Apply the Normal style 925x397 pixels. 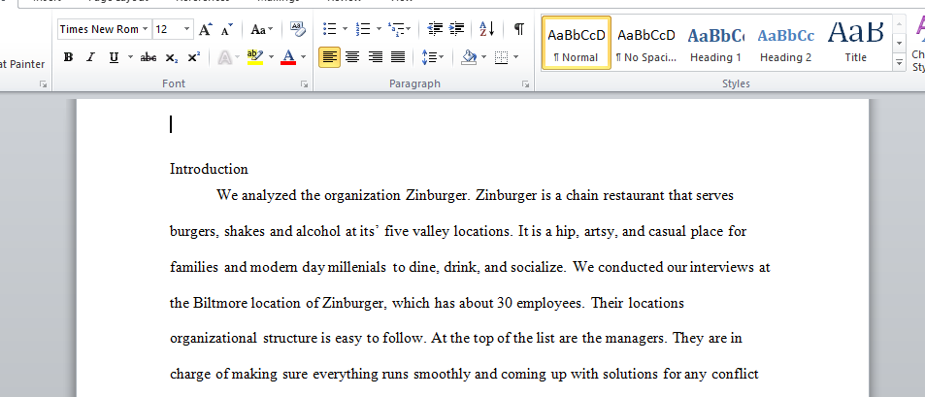tap(577, 43)
